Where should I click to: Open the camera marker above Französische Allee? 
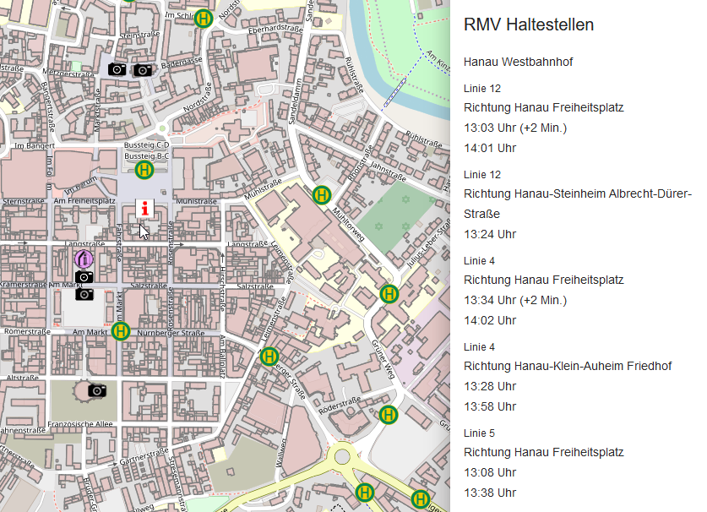(x=97, y=390)
